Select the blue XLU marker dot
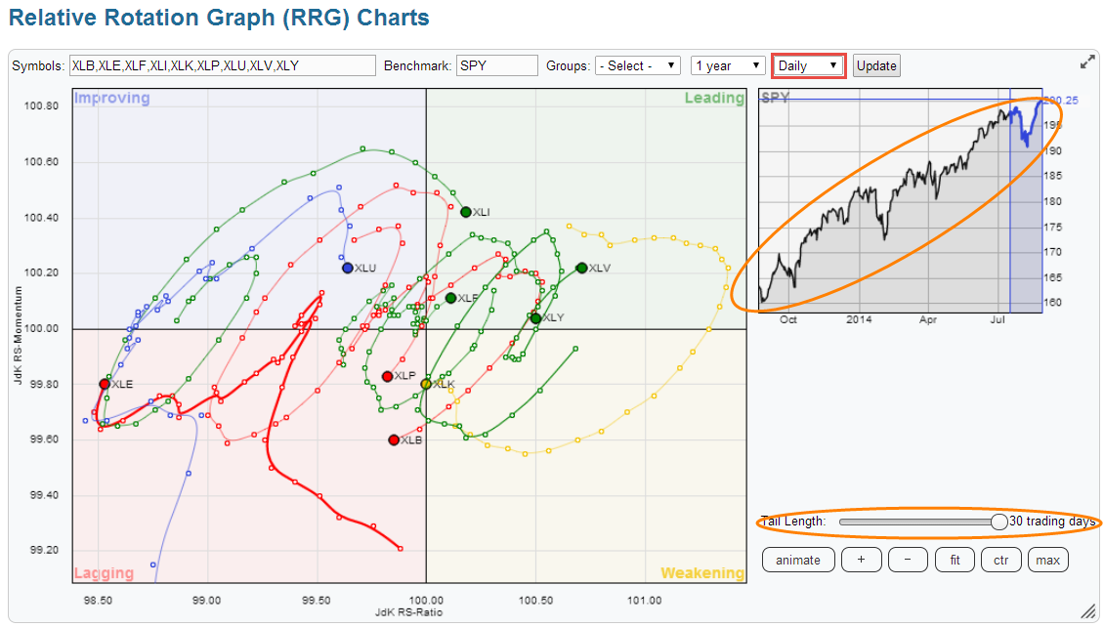The width and height of the screenshot is (1104, 627). [348, 268]
